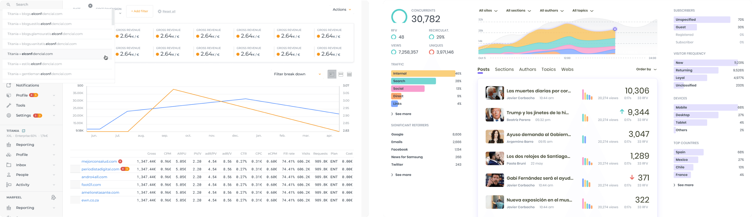Click the Titania external link icon
The height and width of the screenshot is (217, 752).
point(24,131)
